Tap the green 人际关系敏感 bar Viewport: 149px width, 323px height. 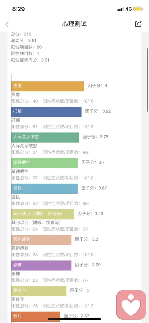point(45,137)
